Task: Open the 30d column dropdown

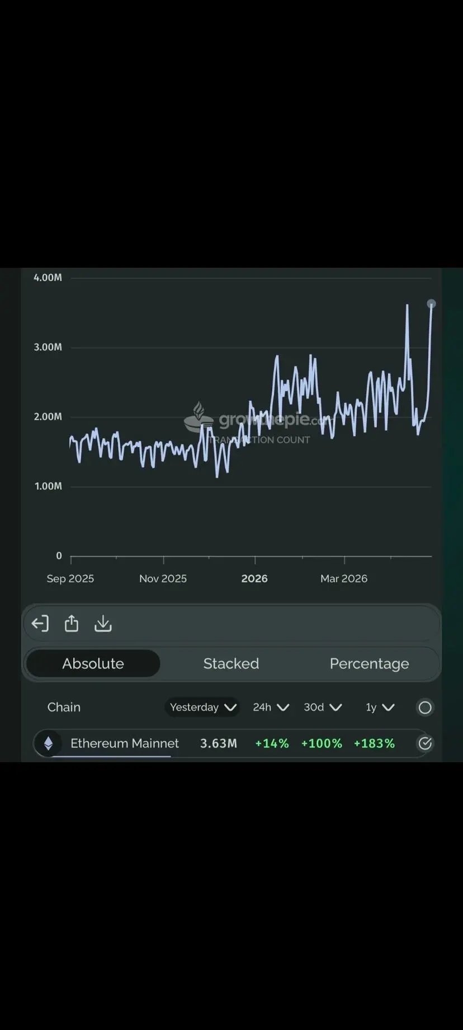Action: click(323, 708)
